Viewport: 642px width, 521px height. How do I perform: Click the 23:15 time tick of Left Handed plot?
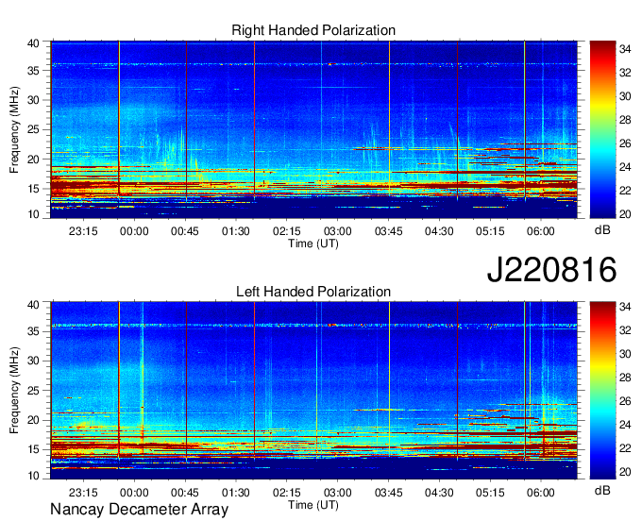tap(83, 493)
